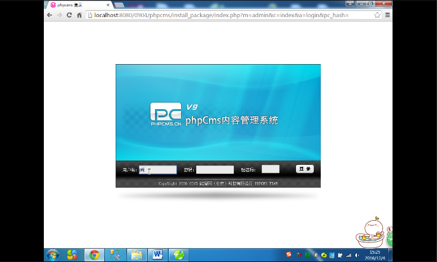
Task: Open the green leaf taskbar app
Action: 178,255
